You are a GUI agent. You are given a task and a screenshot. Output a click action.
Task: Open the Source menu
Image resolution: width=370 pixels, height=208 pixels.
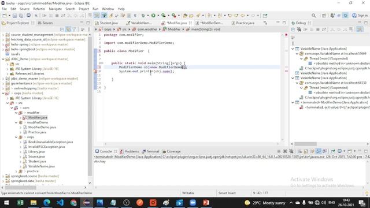pos(24,9)
